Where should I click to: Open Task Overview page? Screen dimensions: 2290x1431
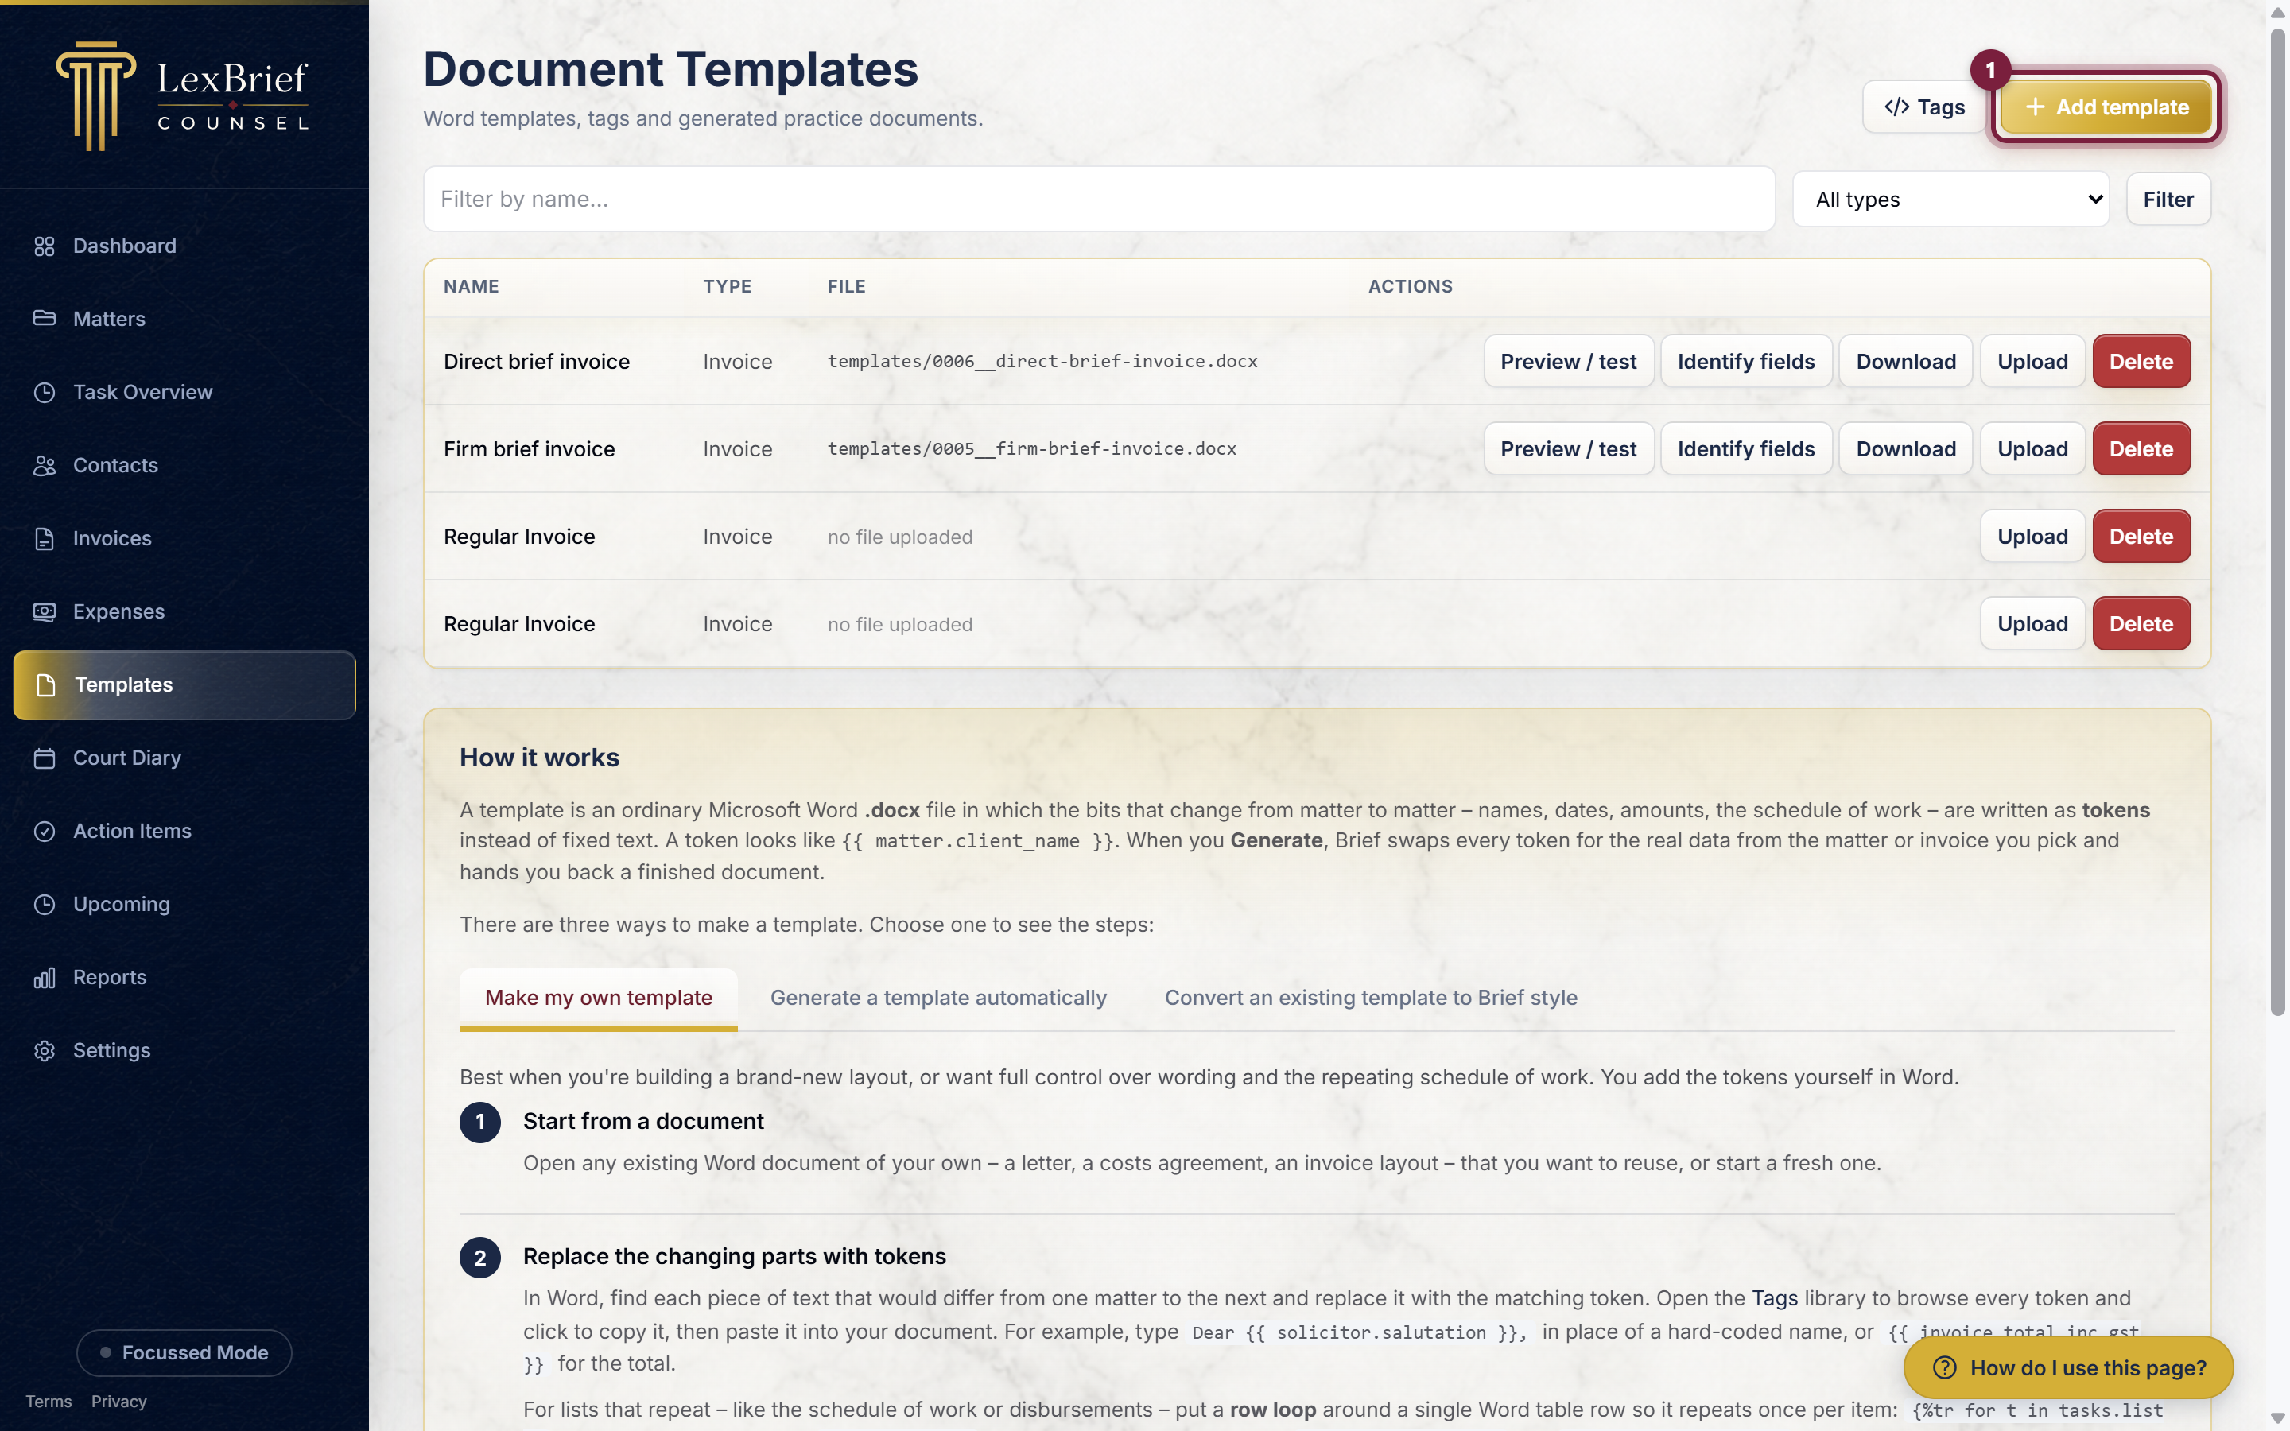tap(184, 392)
